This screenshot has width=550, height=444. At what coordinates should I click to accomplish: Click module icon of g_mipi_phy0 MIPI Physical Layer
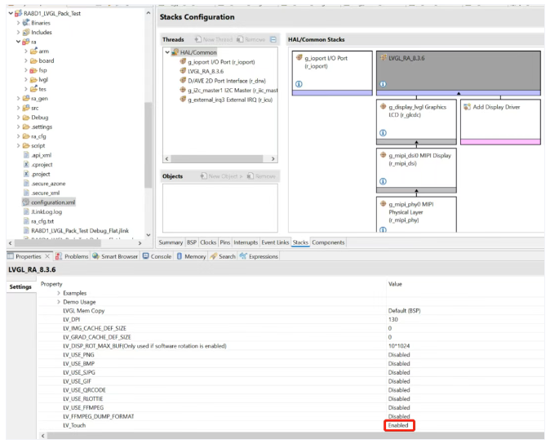tap(383, 204)
